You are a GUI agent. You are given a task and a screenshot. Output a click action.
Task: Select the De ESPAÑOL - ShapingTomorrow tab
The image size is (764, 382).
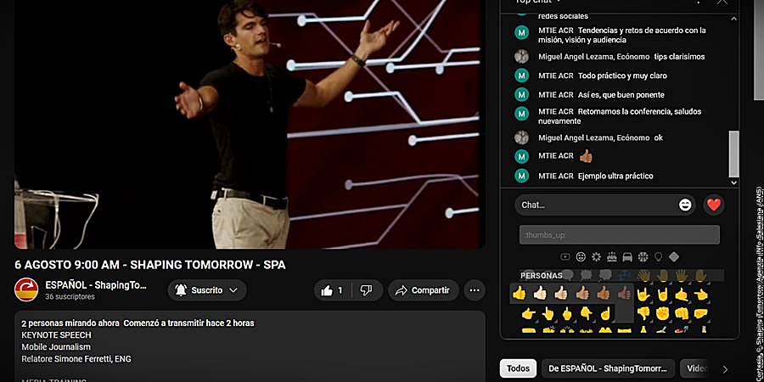click(608, 368)
